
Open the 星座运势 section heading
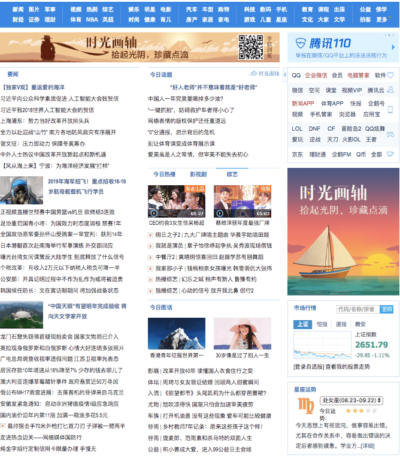point(305,389)
